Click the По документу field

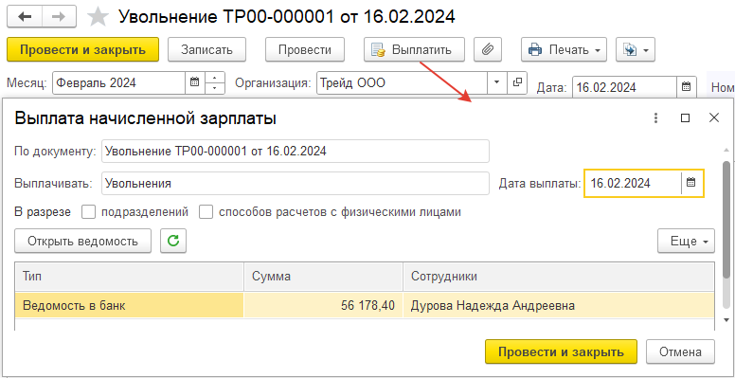tap(296, 151)
